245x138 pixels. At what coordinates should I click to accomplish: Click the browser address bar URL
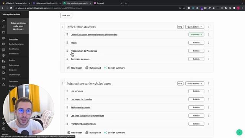tap(50, 8)
